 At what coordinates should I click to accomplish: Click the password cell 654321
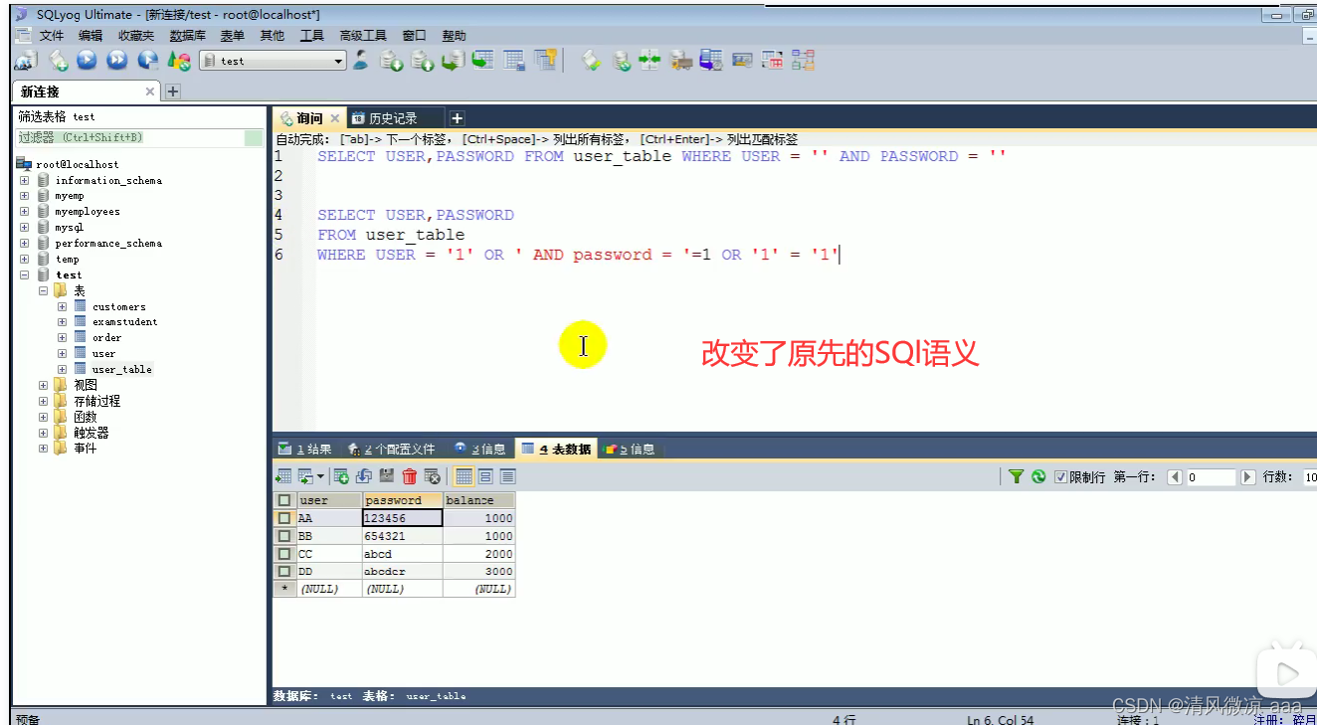[403, 536]
